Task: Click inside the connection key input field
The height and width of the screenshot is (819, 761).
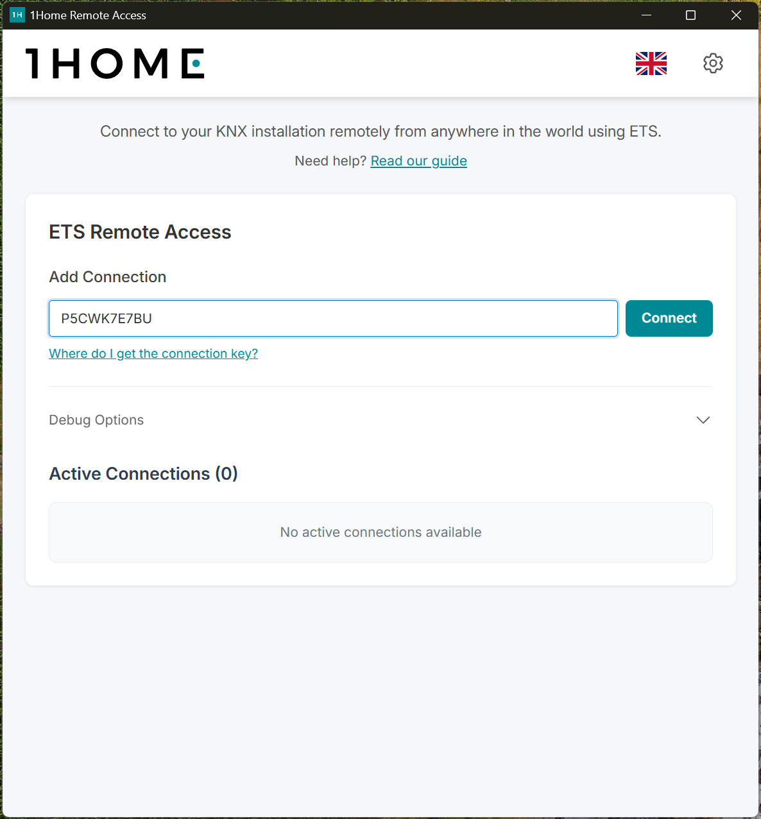Action: click(333, 318)
